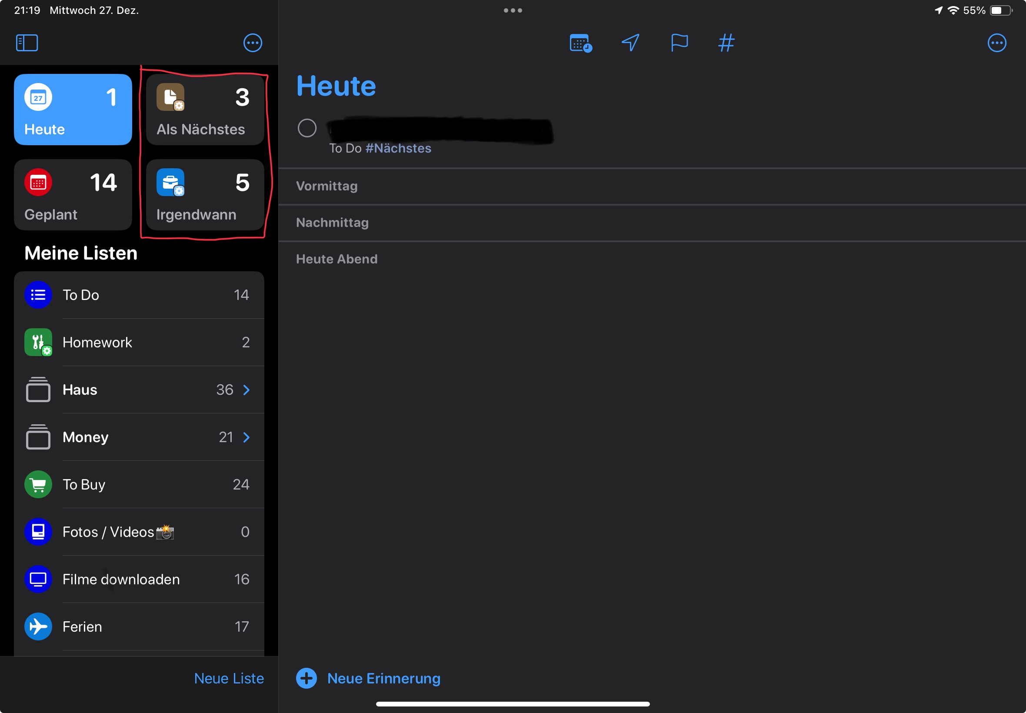Open the three-dot multitasking menu at top
The width and height of the screenshot is (1026, 713).
(x=513, y=10)
